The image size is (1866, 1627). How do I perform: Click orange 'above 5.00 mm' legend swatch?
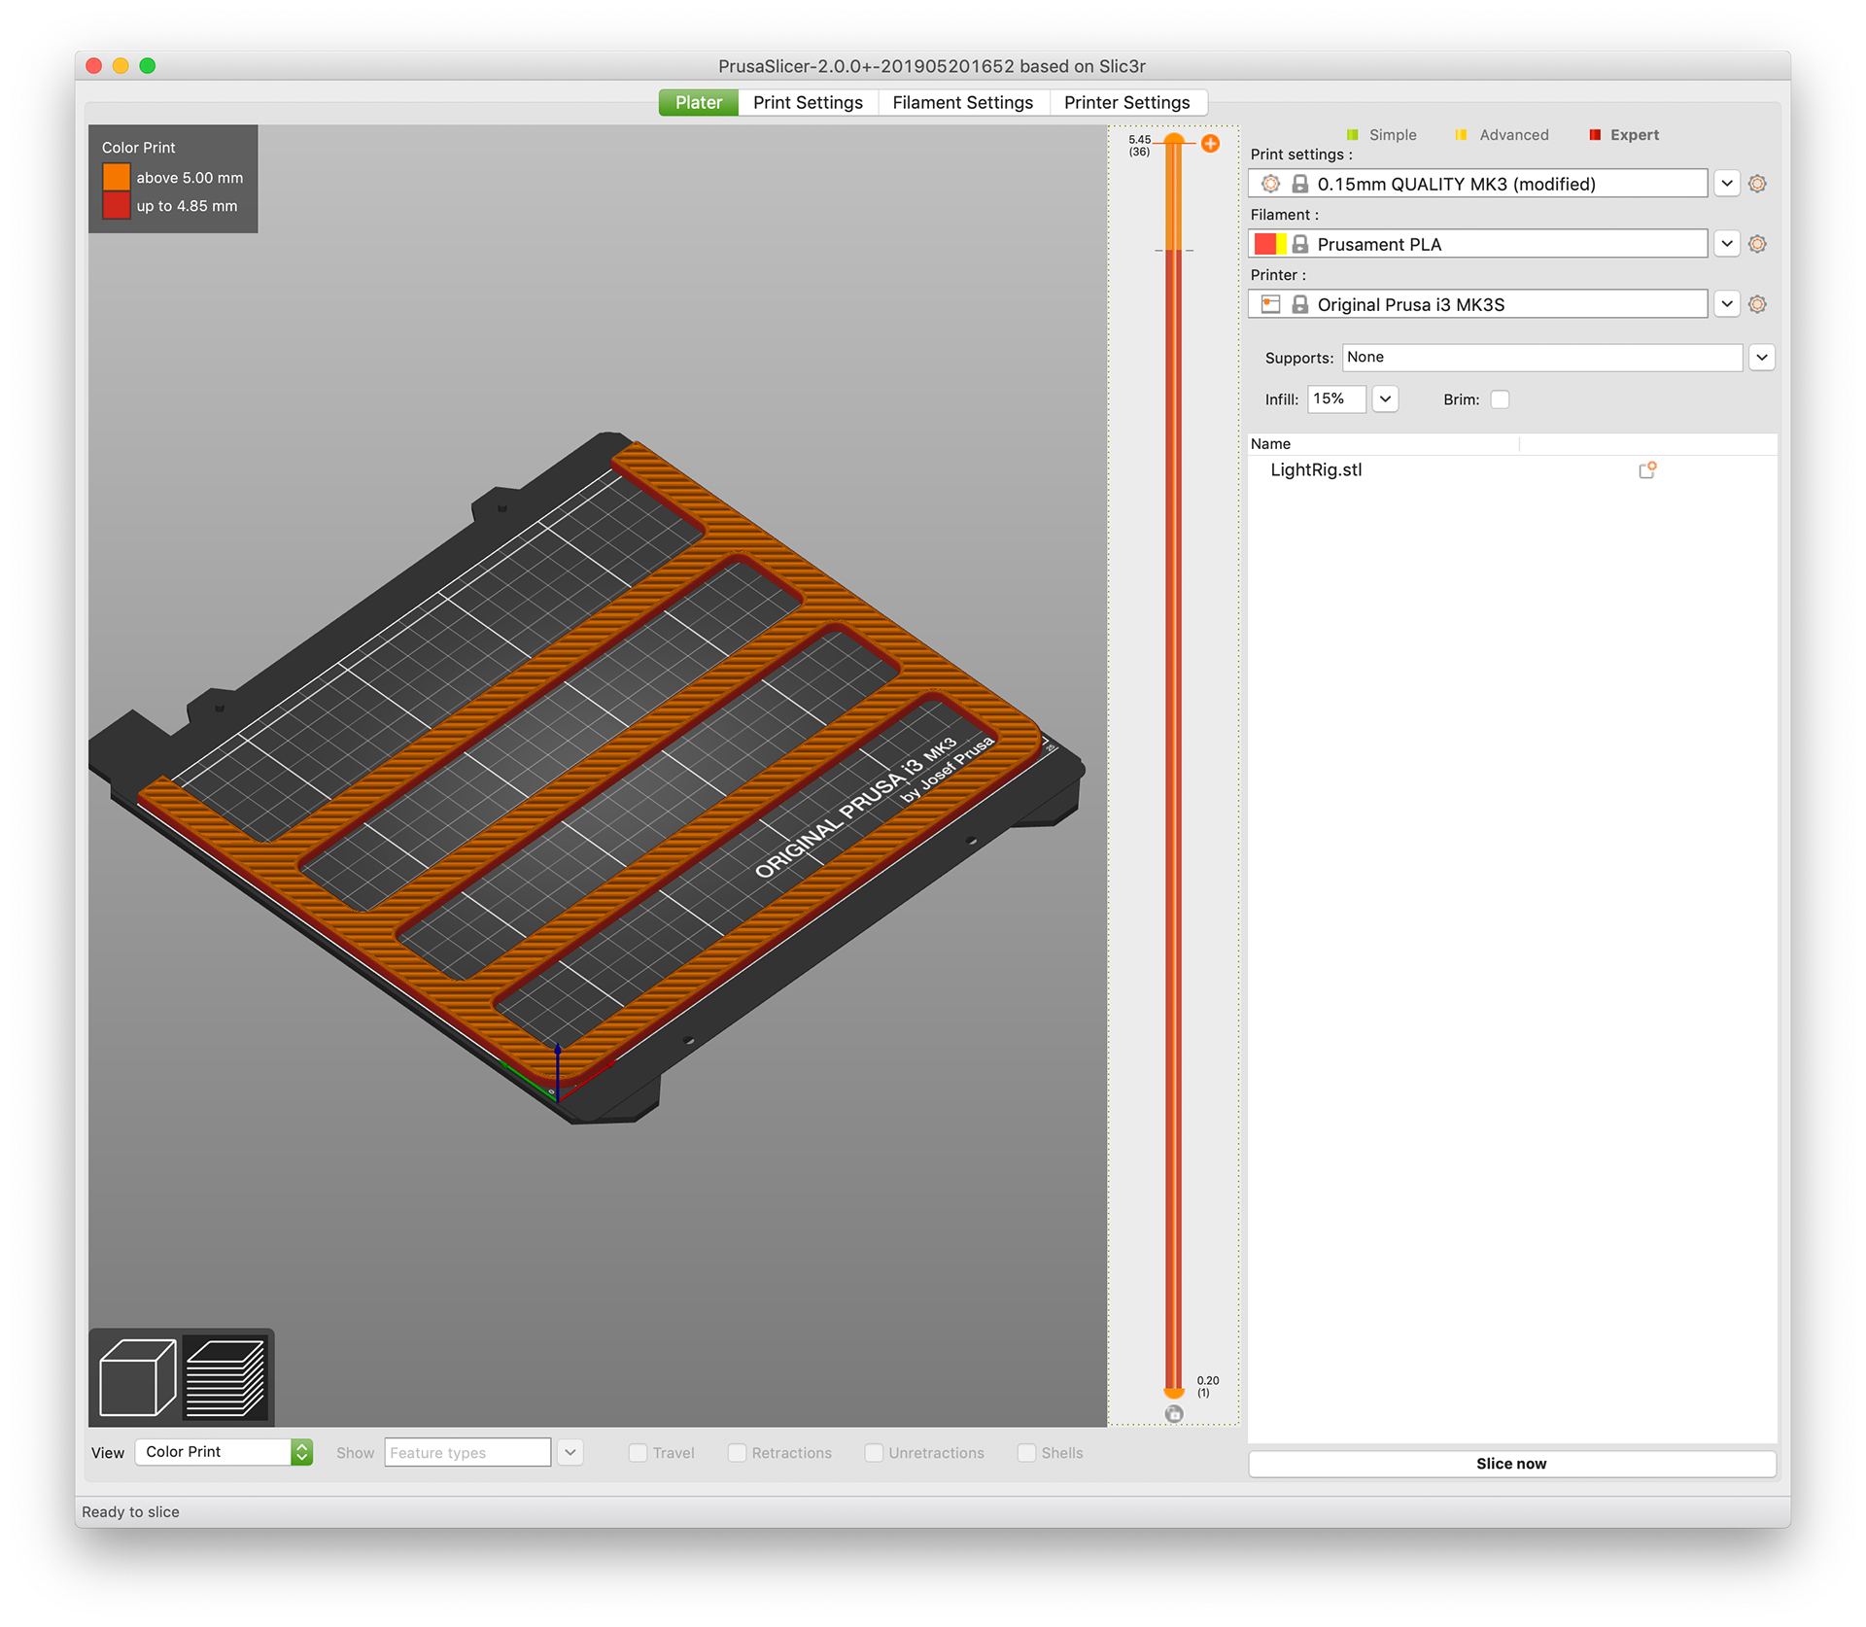click(x=116, y=177)
